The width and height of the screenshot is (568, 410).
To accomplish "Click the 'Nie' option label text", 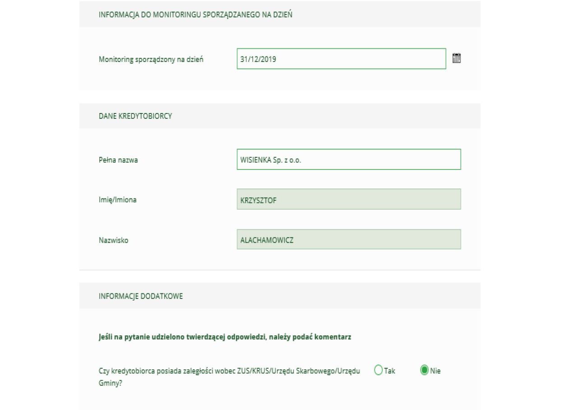I will pos(435,371).
